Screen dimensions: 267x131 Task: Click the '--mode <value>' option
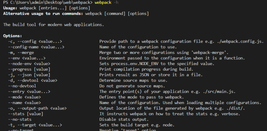click(24, 97)
